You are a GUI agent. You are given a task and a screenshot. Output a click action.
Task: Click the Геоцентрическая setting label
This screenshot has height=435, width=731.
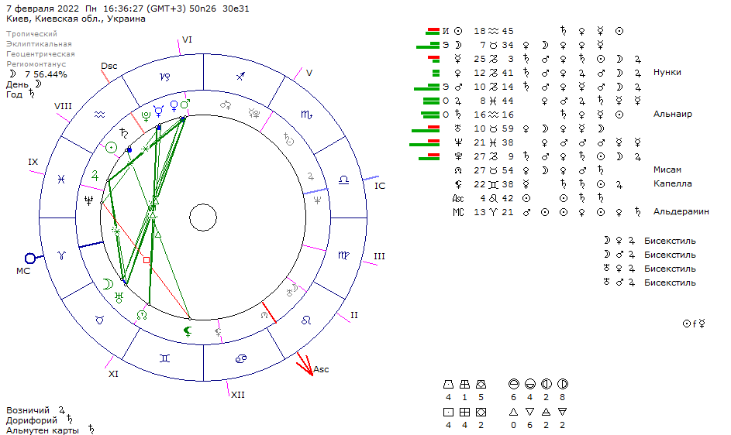(x=40, y=54)
